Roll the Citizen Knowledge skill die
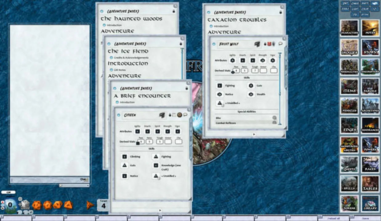The image size is (381, 221). 156,165
